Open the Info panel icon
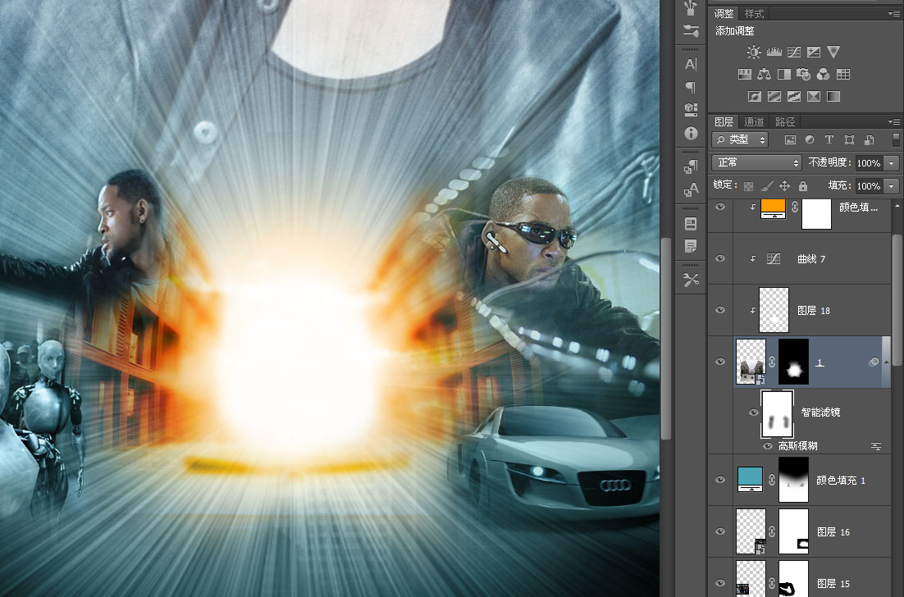 tap(691, 133)
